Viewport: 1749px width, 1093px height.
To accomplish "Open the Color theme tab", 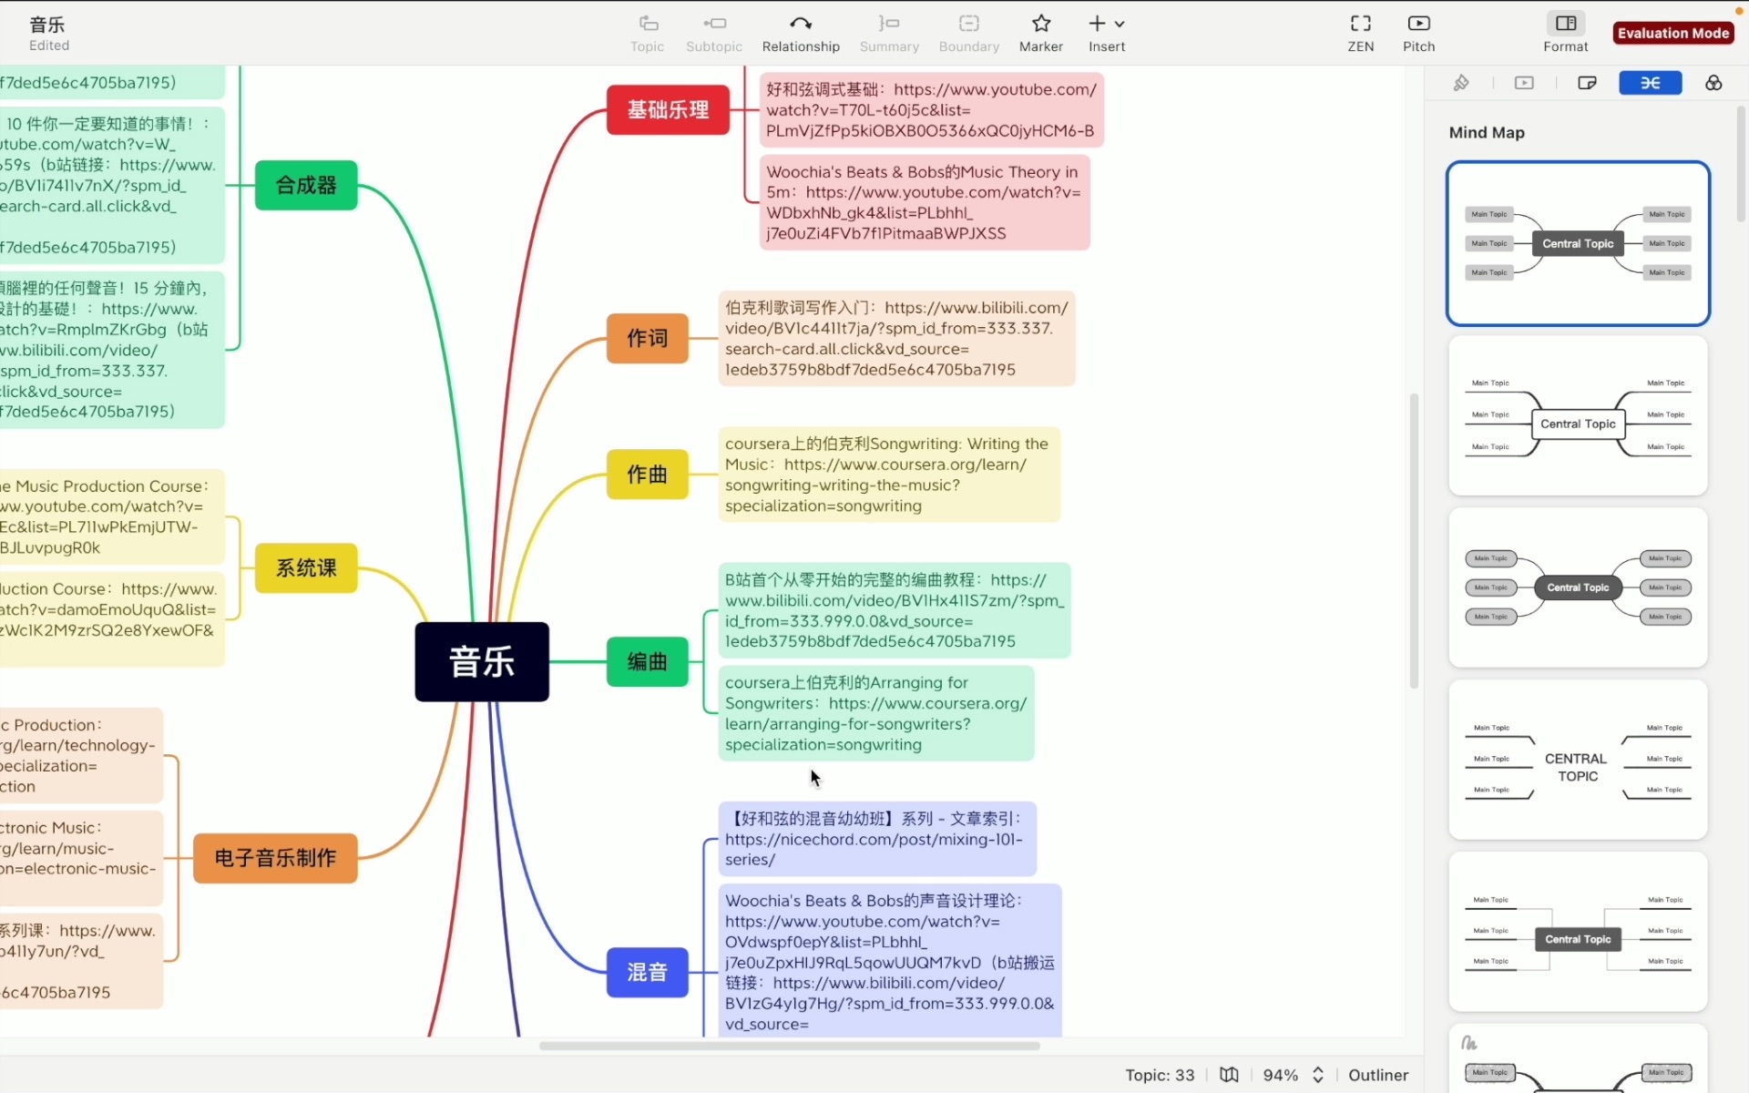I will 1713,83.
